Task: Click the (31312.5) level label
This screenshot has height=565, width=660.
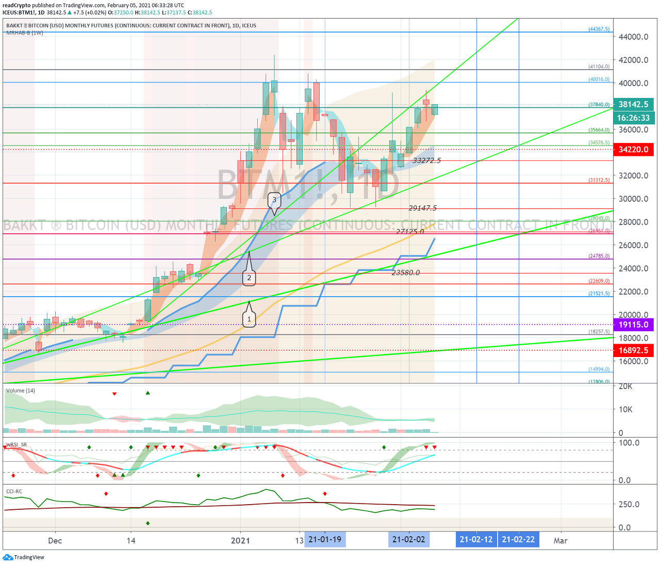Action: tap(599, 181)
